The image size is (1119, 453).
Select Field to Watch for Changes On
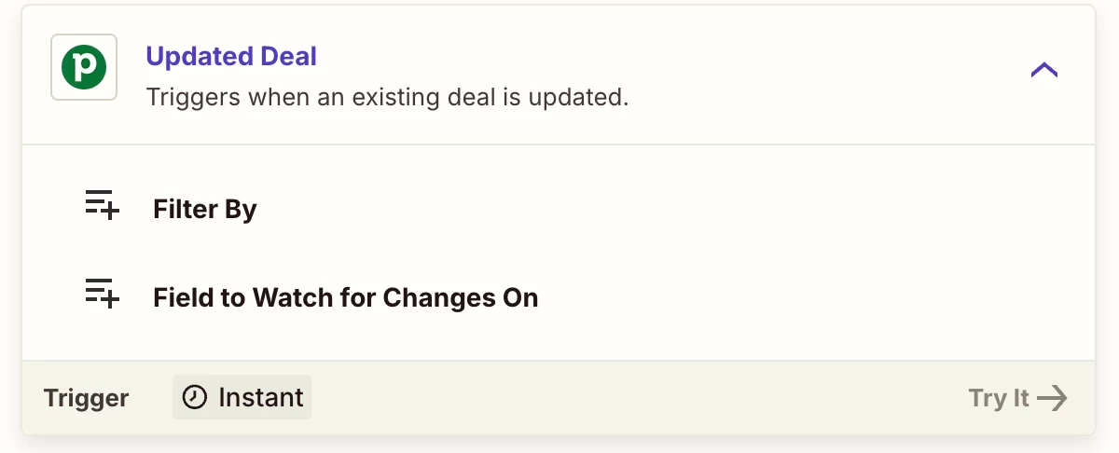(346, 298)
